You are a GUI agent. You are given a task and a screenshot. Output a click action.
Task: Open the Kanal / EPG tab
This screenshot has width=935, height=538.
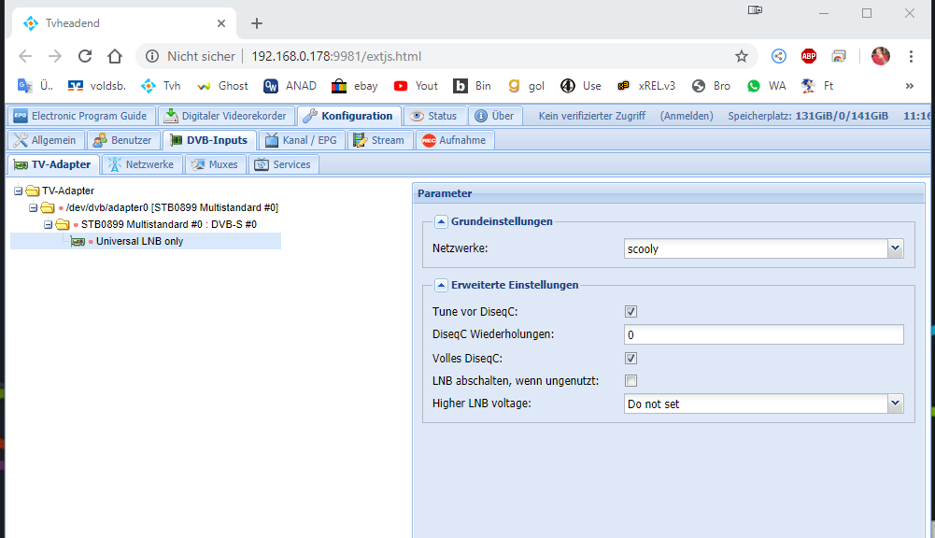click(302, 140)
